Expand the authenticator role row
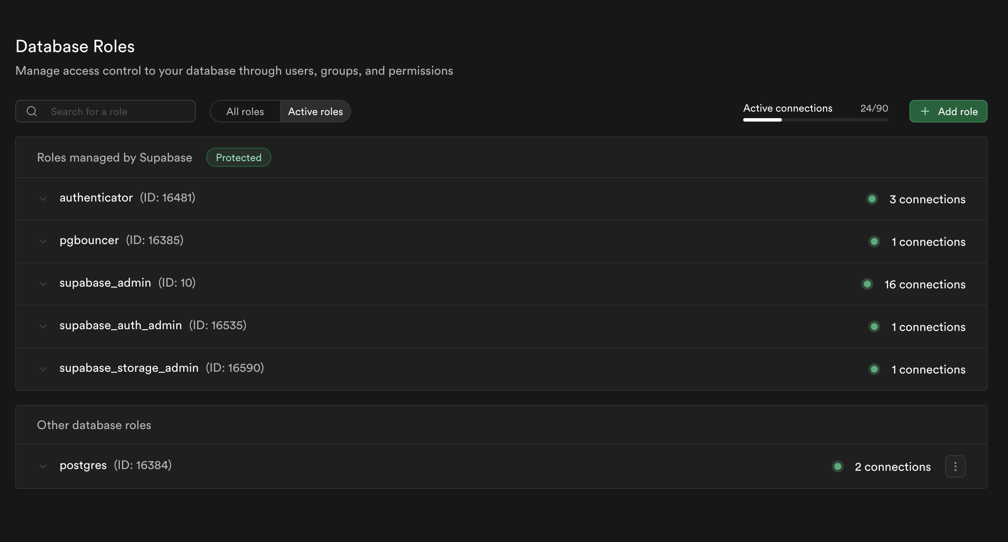 [43, 199]
